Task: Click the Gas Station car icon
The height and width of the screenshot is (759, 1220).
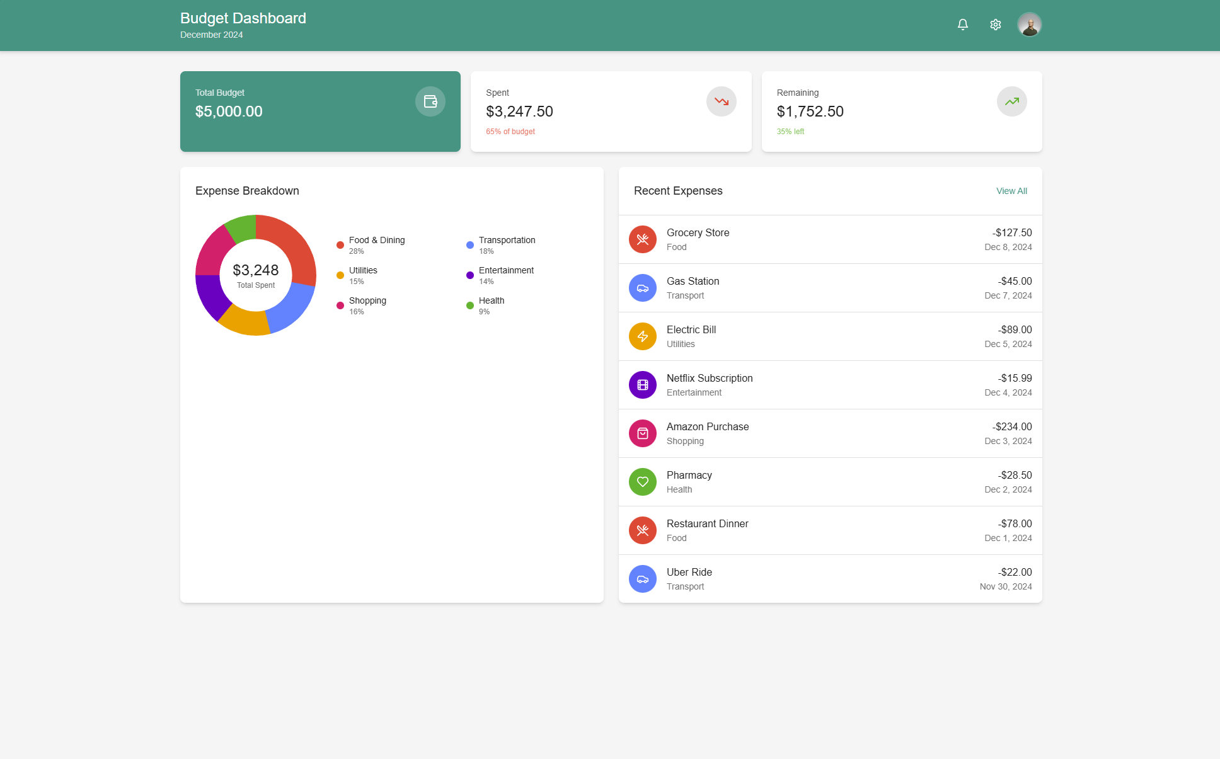Action: [x=642, y=288]
